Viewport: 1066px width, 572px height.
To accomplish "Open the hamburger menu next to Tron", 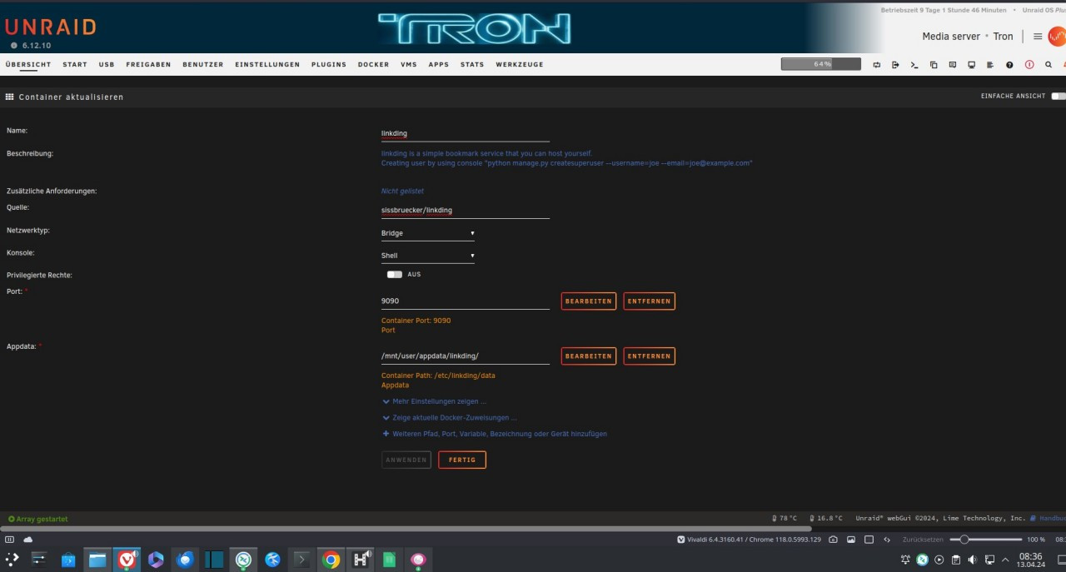I will (x=1038, y=37).
